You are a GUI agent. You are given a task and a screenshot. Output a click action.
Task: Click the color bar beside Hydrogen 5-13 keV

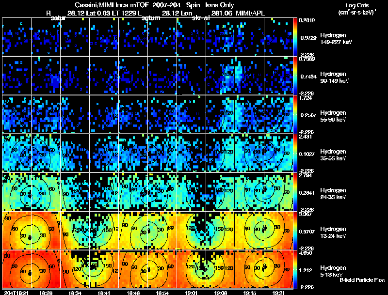295,269
